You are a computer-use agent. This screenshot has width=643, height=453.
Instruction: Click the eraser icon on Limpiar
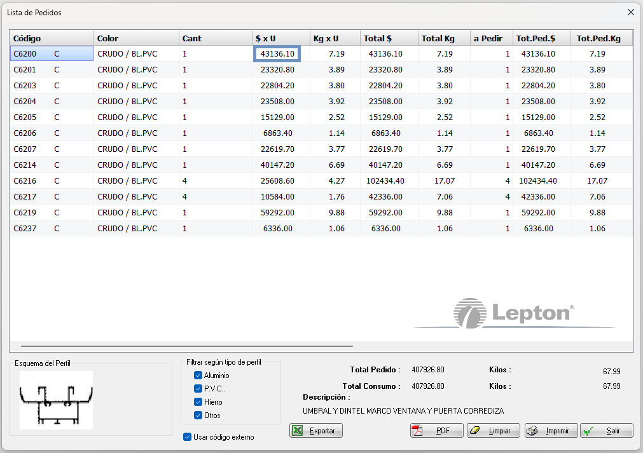click(475, 431)
